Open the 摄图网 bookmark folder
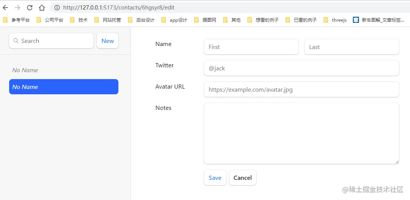 [205, 20]
